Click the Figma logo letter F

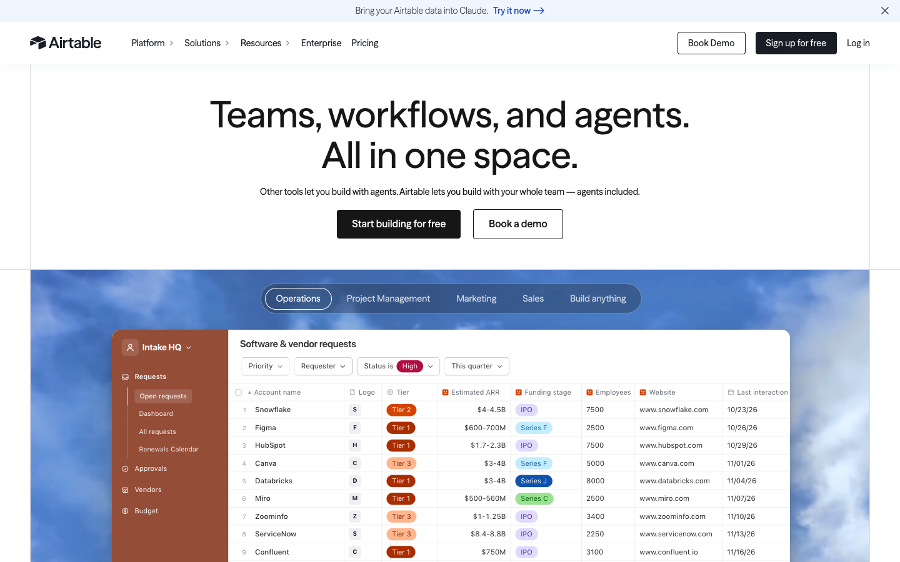[355, 428]
